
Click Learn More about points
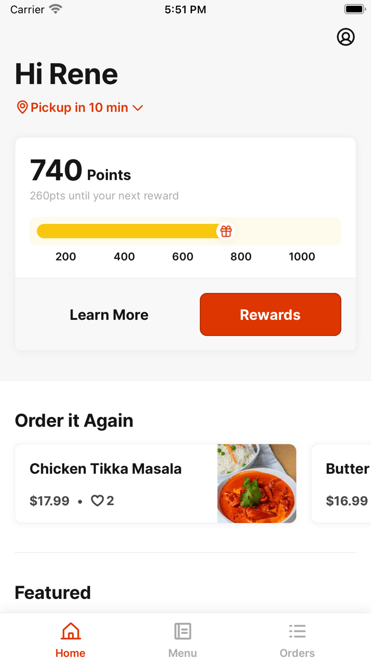pos(109,315)
